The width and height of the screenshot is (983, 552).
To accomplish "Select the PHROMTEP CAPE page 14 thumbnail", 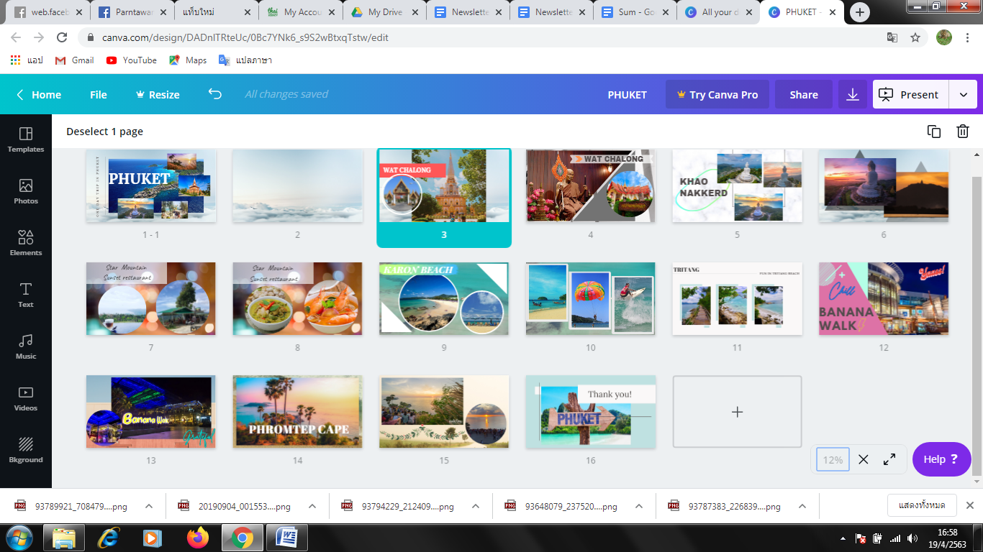I will click(297, 412).
